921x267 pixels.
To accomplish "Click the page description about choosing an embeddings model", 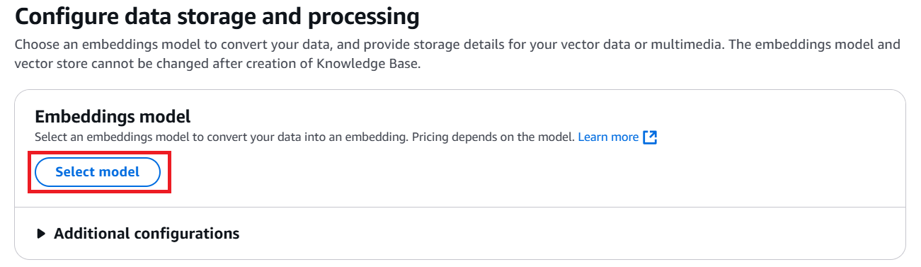I will 457,53.
